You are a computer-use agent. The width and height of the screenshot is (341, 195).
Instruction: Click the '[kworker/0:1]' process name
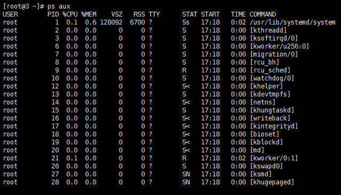coord(274,158)
